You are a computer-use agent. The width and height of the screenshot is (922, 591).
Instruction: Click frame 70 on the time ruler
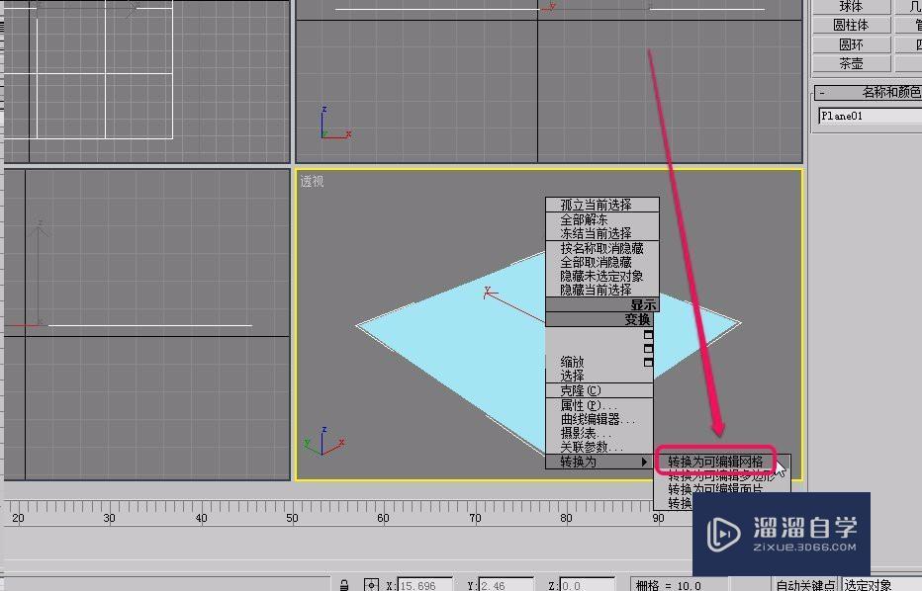click(475, 518)
